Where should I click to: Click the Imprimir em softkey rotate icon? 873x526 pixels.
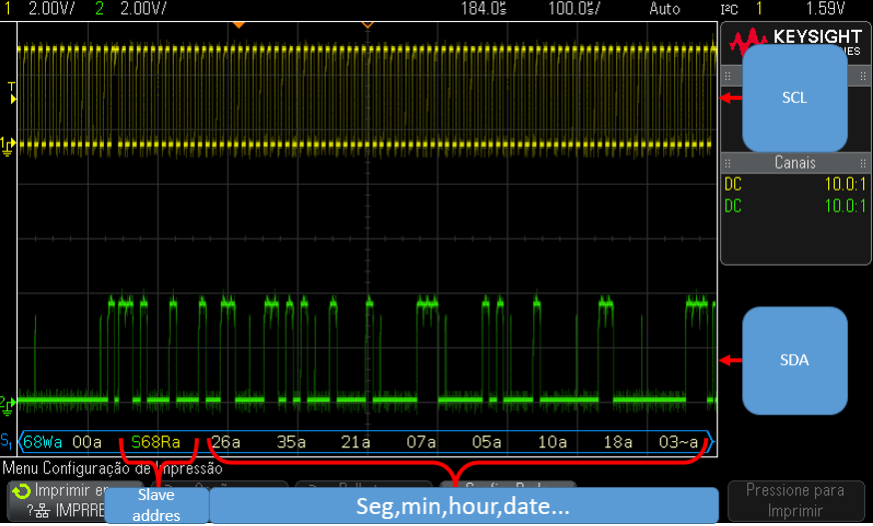click(22, 491)
